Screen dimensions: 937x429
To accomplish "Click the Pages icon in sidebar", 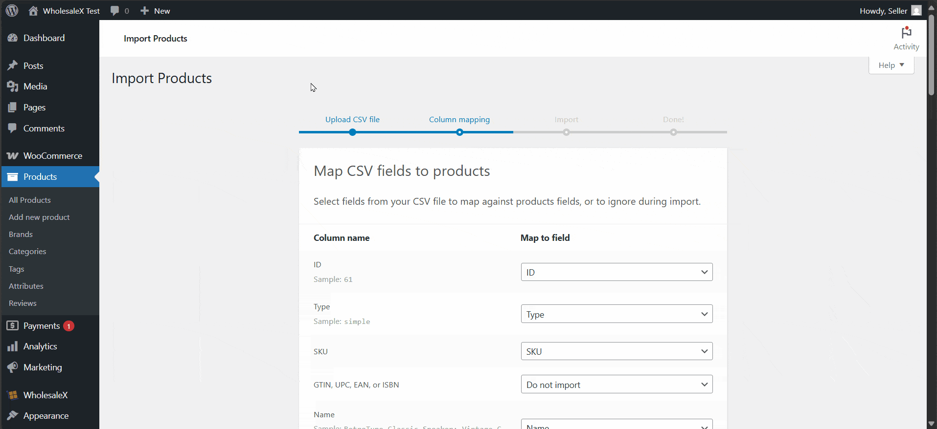I will tap(13, 107).
